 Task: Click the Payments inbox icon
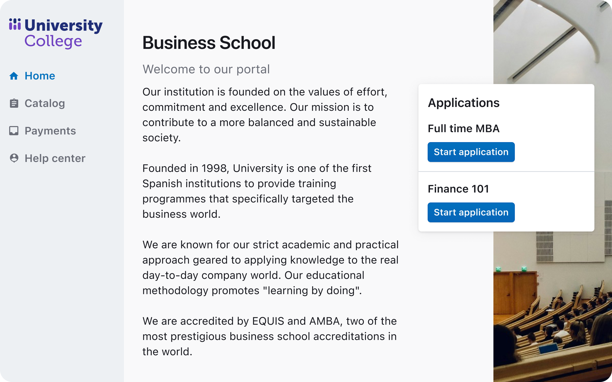pyautogui.click(x=14, y=131)
